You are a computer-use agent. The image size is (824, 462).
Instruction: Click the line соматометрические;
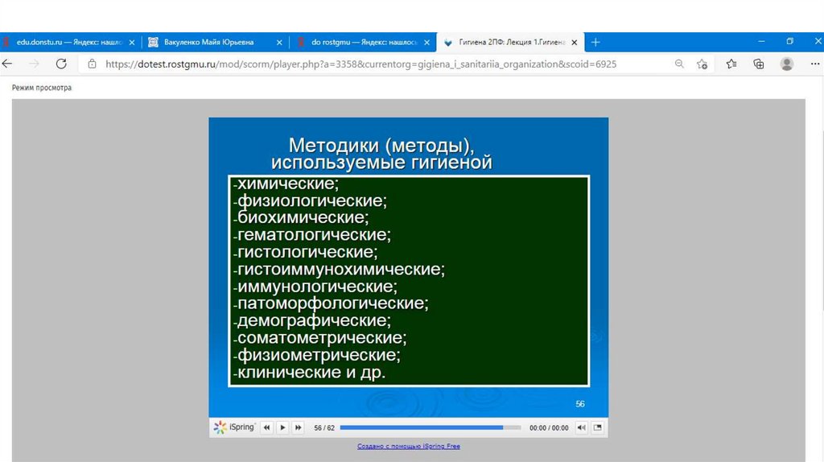tap(320, 338)
